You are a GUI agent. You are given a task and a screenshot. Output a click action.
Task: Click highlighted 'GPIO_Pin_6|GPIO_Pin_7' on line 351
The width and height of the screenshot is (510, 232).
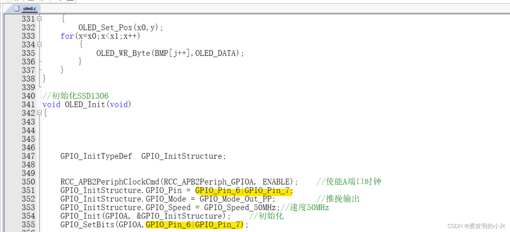[x=243, y=190]
